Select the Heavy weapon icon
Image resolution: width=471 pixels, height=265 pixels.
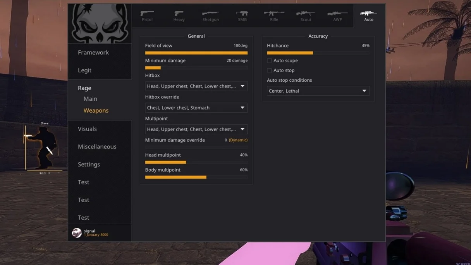click(x=179, y=14)
